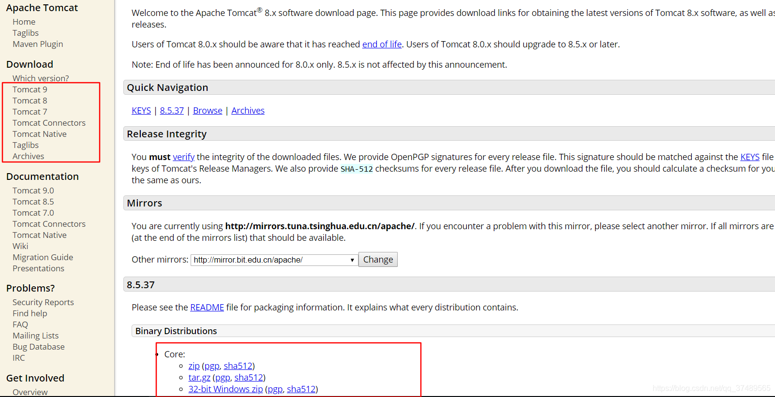Open Tomcat 9.0 documentation
Viewport: 775px width, 397px height.
click(33, 191)
